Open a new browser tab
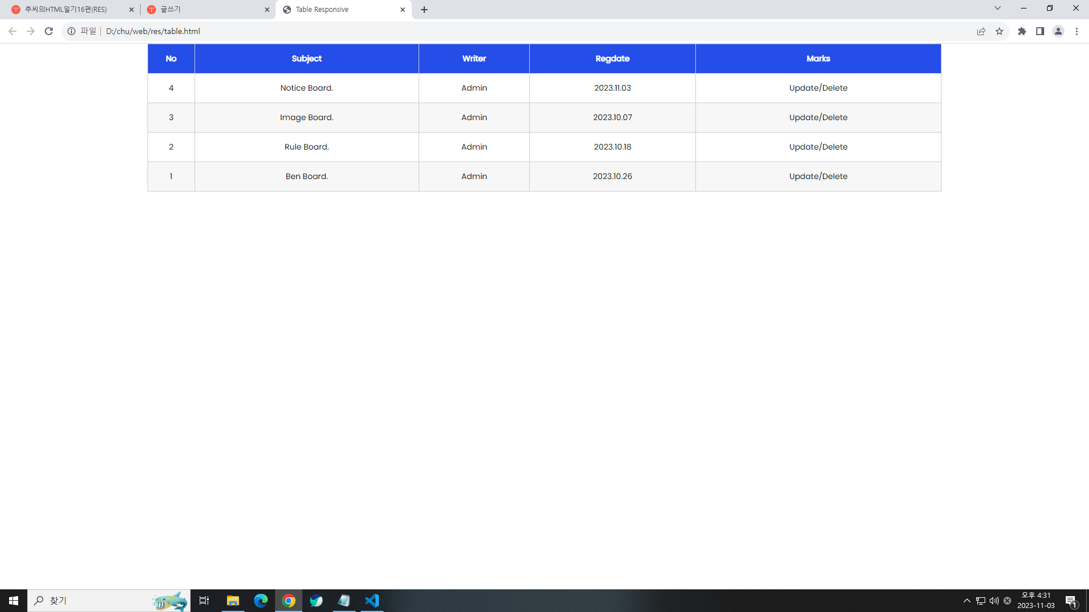This screenshot has width=1089, height=612. (424, 10)
